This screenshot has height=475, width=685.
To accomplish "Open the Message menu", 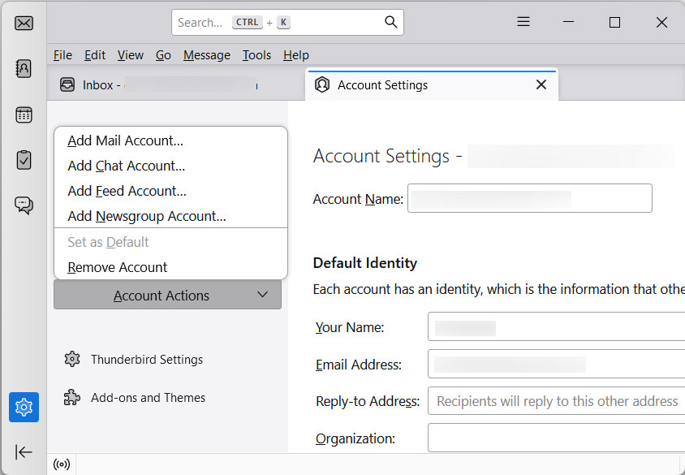I will 206,54.
